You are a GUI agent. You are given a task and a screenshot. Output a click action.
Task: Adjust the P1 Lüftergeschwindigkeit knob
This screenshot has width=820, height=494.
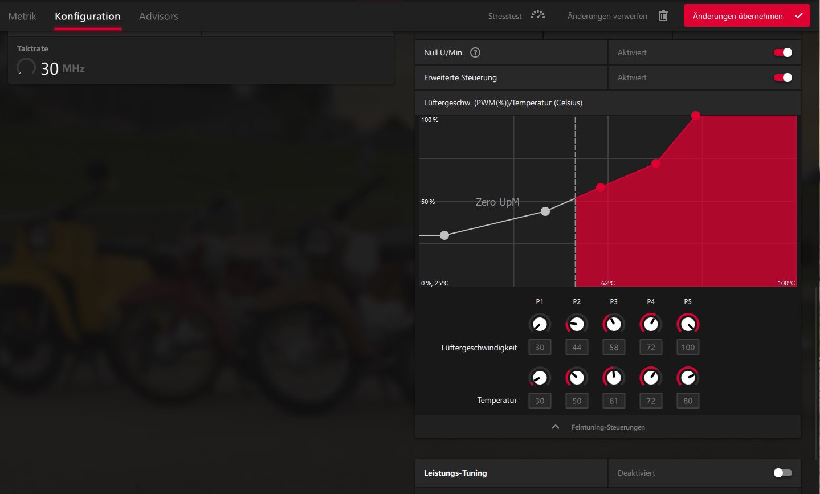coord(540,324)
